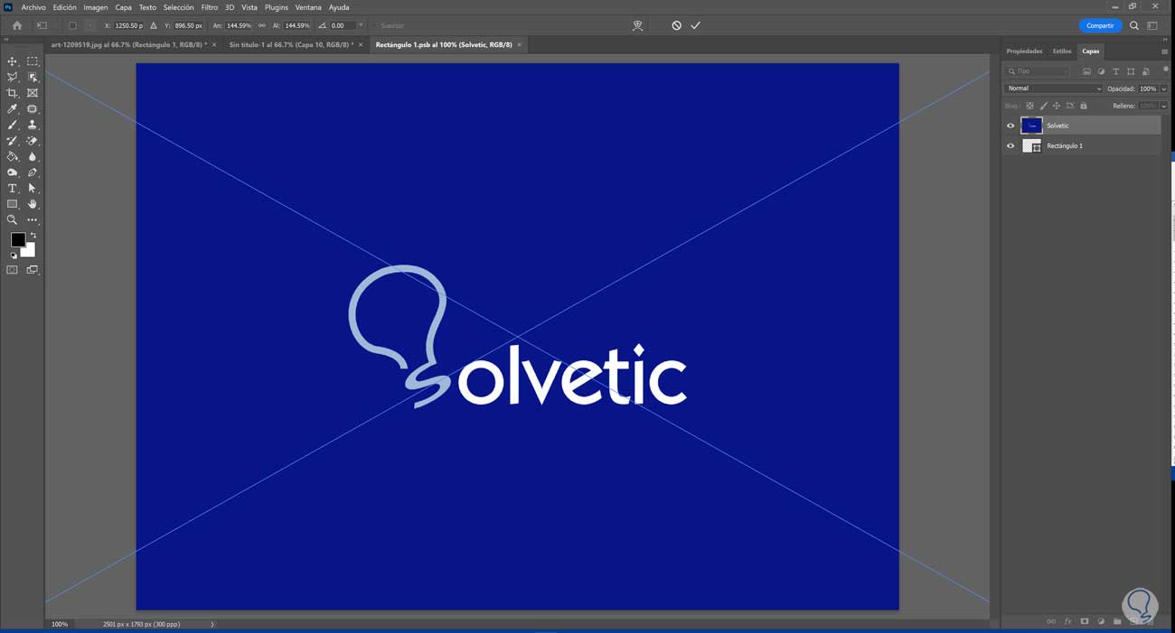
Task: Toggle lock all for the layer
Action: [1084, 106]
